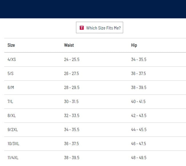The image size is (186, 166).
Task: Click the Hip column header
Action: (x=134, y=45)
